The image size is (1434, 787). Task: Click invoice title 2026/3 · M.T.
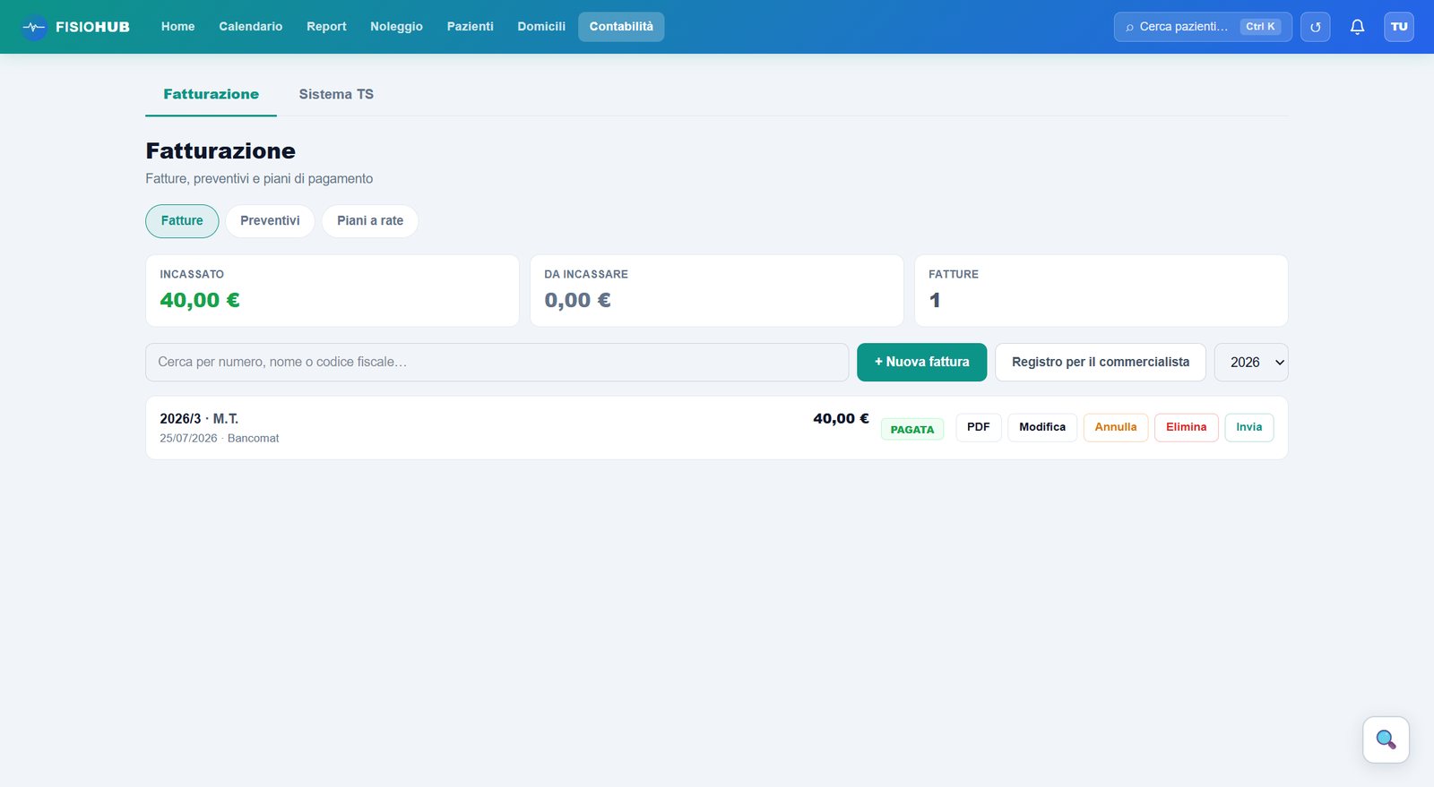pos(199,419)
